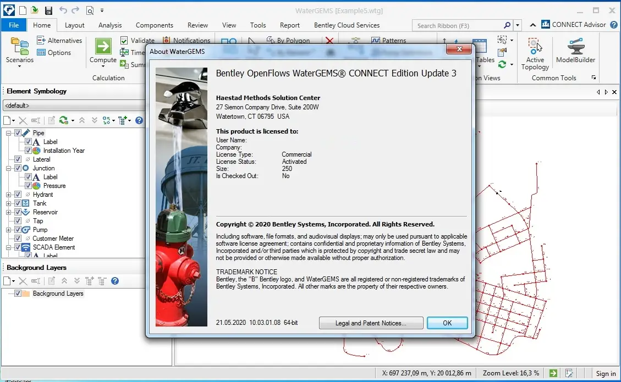Open Patterns from the ribbon
This screenshot has width=621, height=382.
[x=388, y=40]
